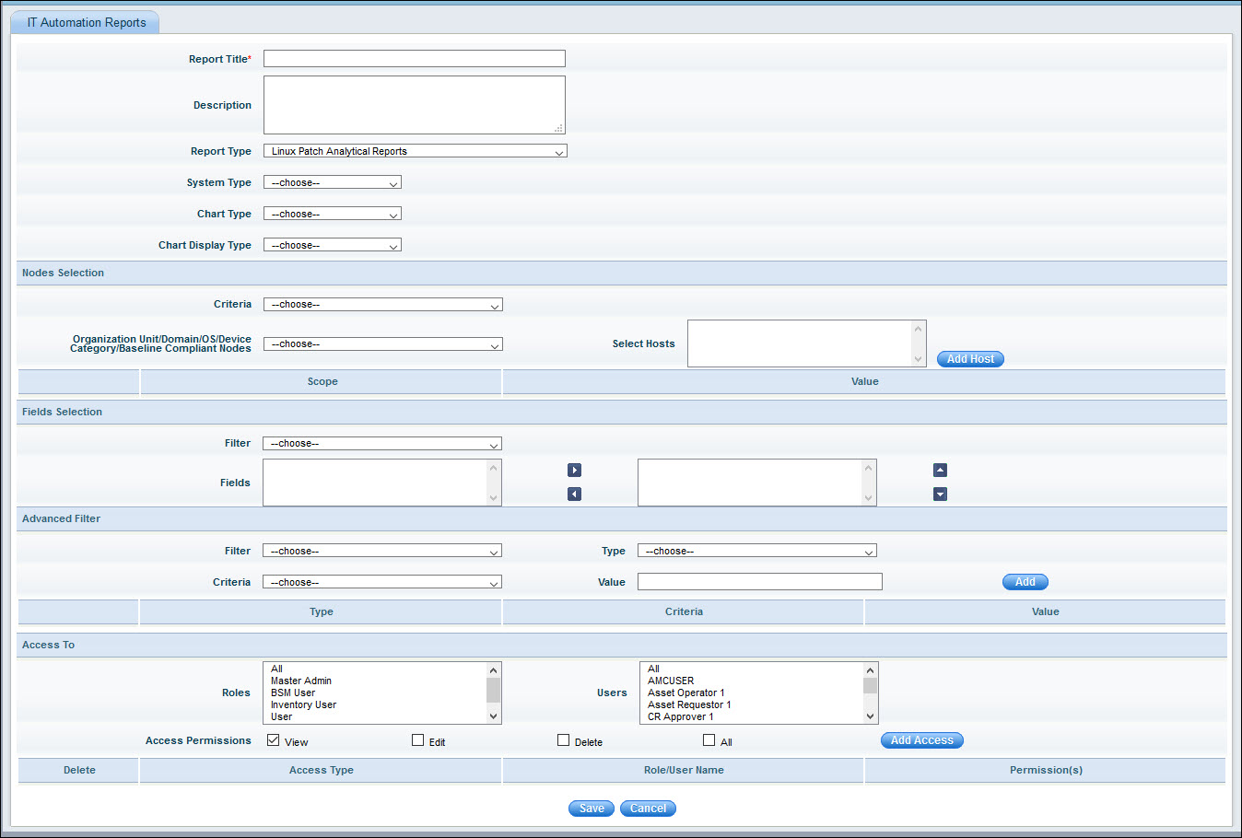Image resolution: width=1242 pixels, height=838 pixels.
Task: Open the Chart Display Type dropdown
Action: [x=332, y=245]
